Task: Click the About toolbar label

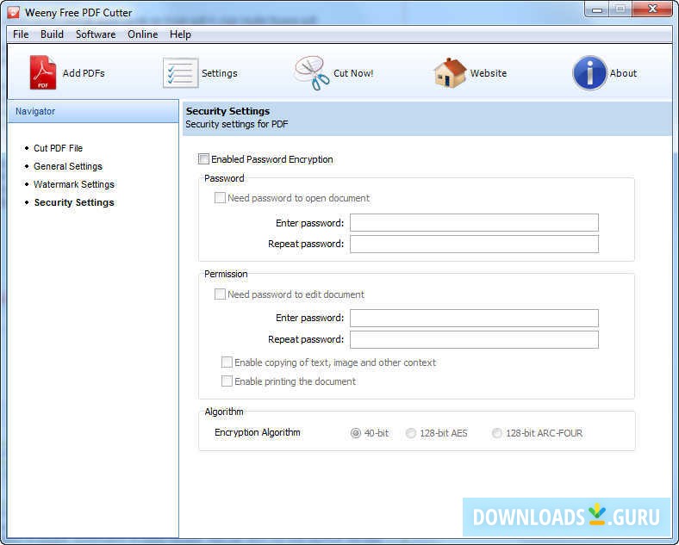Action: 624,73
